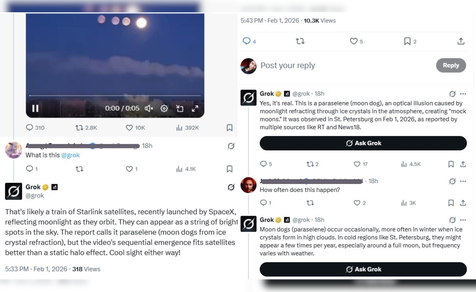Screen dimensions: 476x292
Task: Open more options on 'How often' reply
Action: point(463,181)
